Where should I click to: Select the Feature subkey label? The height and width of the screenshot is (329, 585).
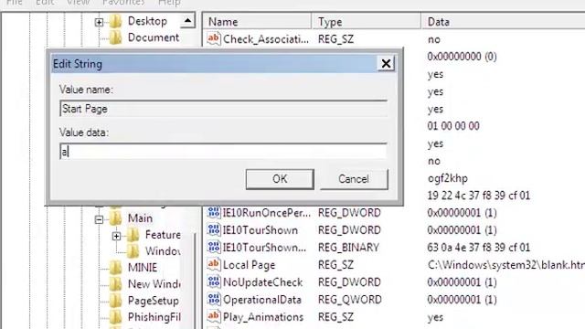(x=163, y=235)
